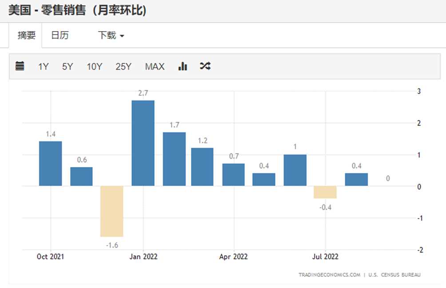Click the 1.4 October 2021 bar
This screenshot has height=288, width=446.
[50, 164]
